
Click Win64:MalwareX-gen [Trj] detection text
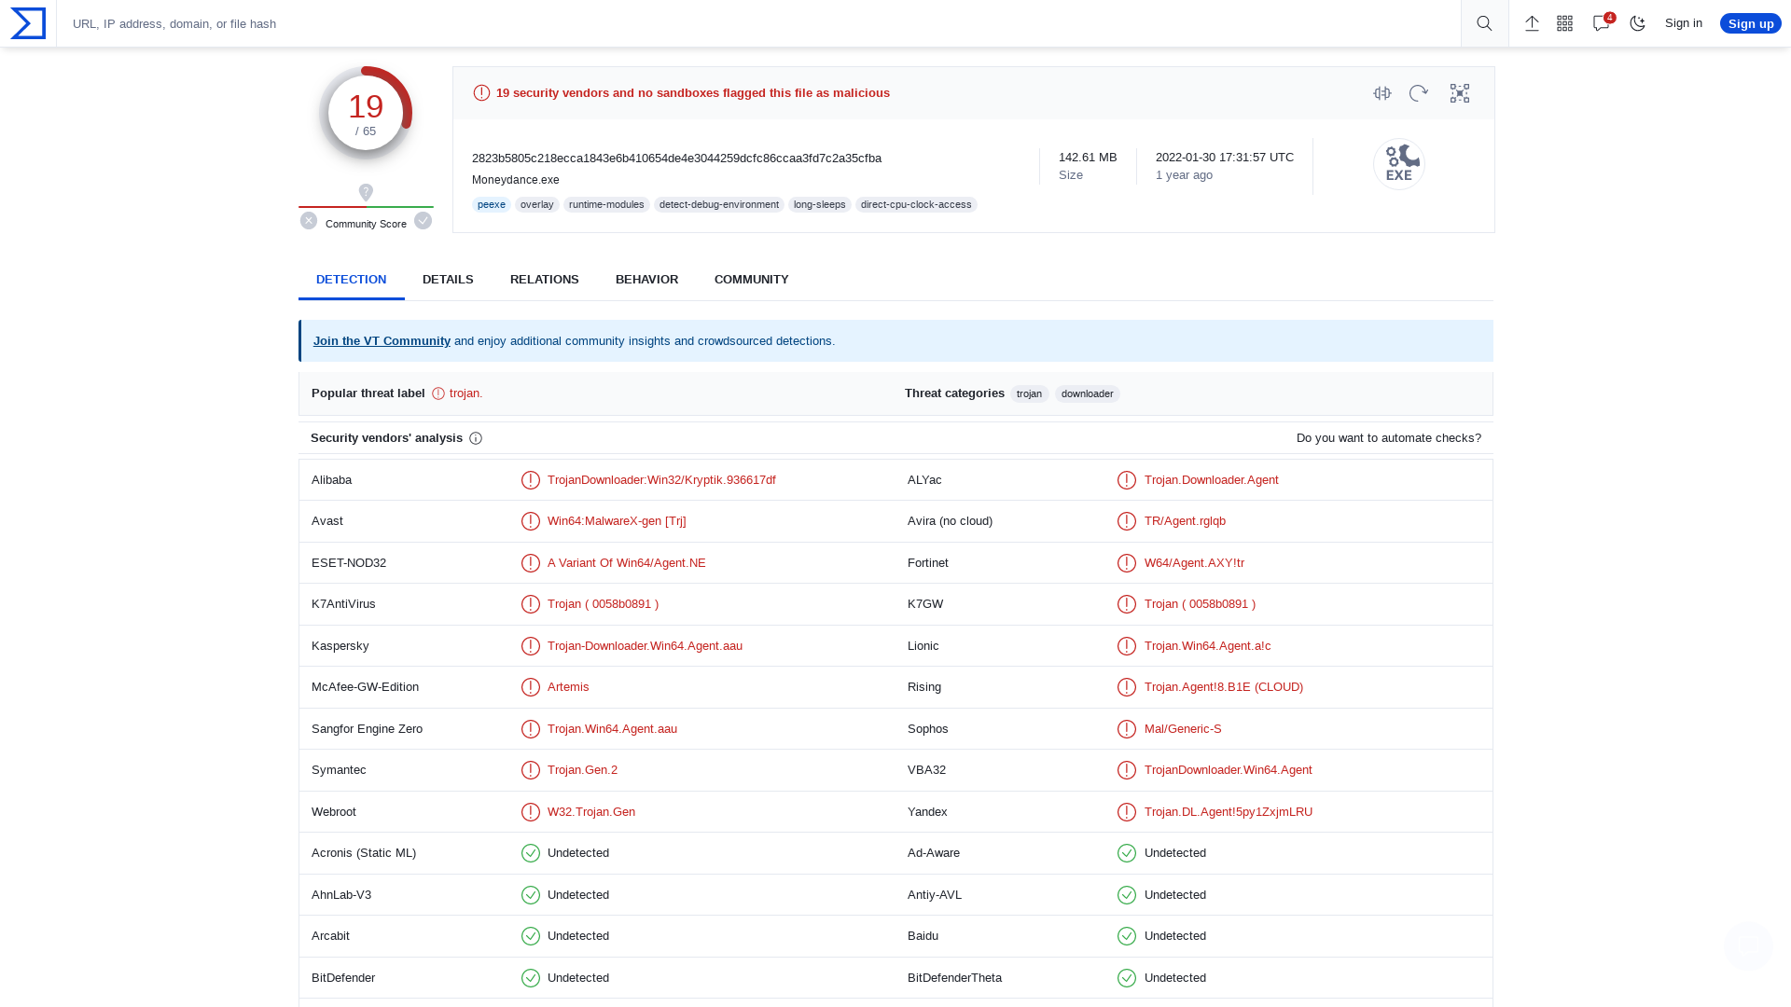pos(617,521)
